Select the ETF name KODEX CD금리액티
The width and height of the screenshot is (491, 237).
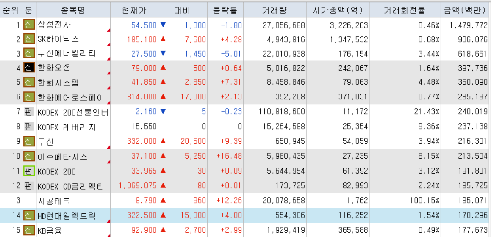coord(71,186)
